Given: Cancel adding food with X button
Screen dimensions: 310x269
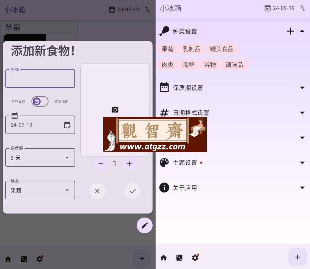Looking at the screenshot, I should coord(97,191).
